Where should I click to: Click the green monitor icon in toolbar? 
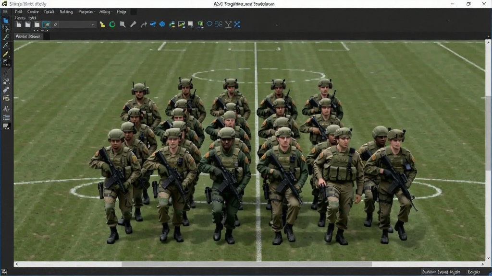pos(200,24)
